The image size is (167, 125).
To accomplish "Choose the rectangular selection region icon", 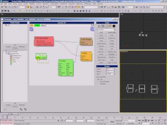I will [x=34, y=7].
